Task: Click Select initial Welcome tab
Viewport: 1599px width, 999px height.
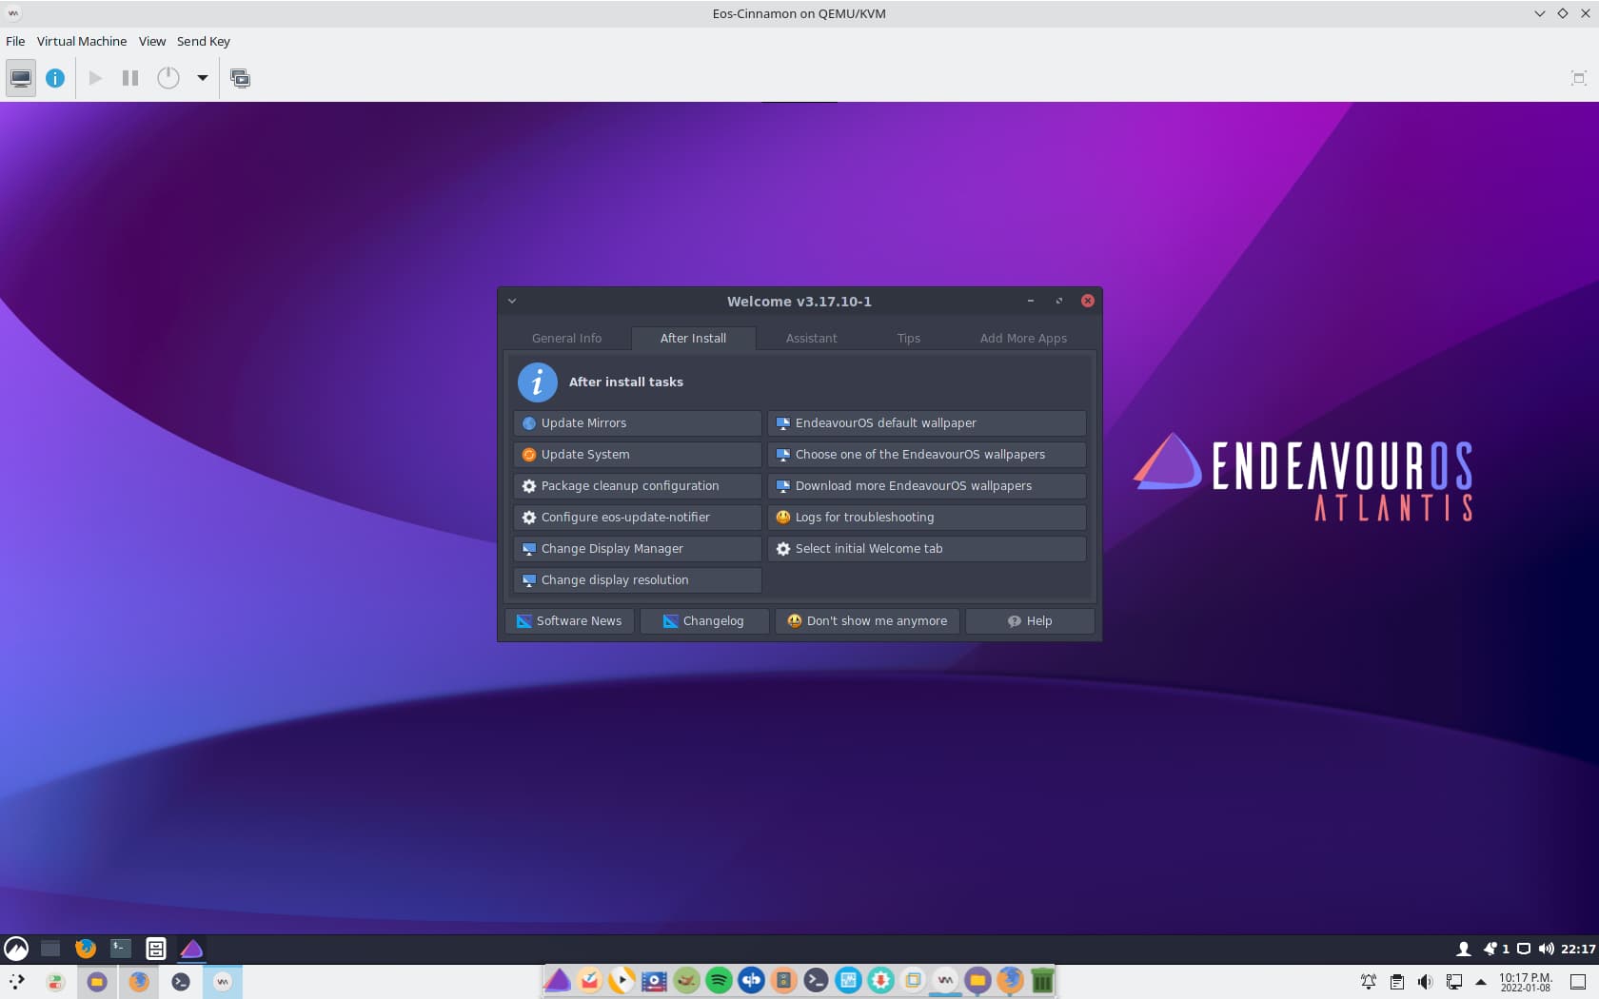Action: coord(927,549)
